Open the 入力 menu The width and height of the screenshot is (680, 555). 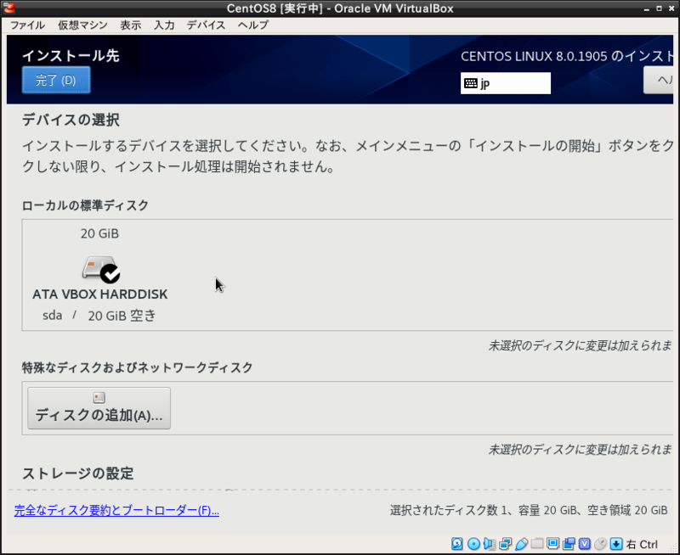[164, 25]
